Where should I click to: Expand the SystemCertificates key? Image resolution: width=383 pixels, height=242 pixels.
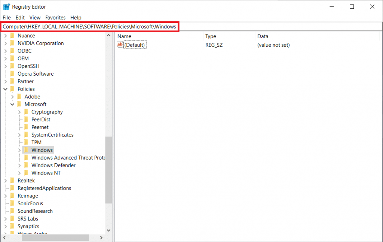[19, 135]
